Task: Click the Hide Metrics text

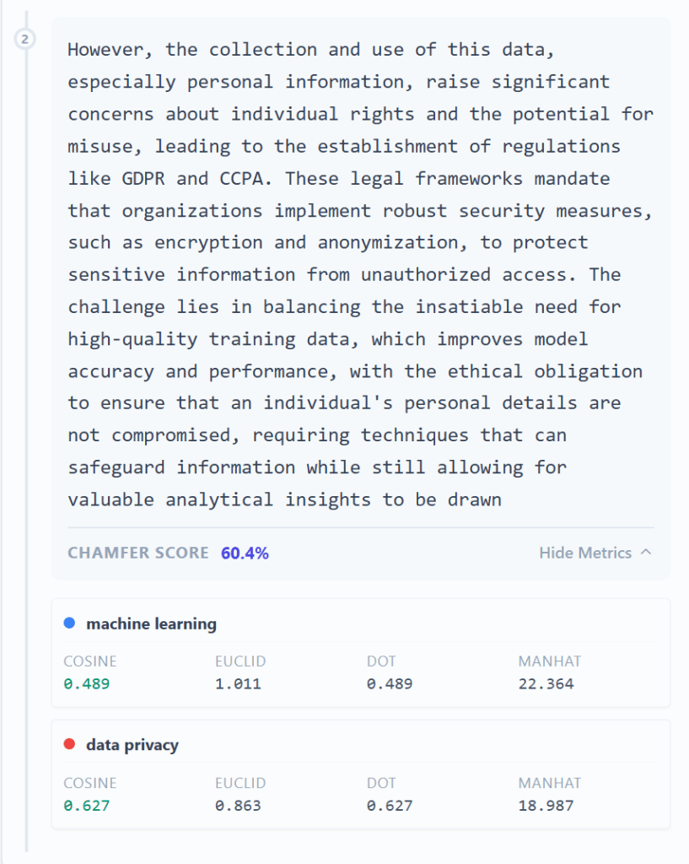Action: coord(585,553)
